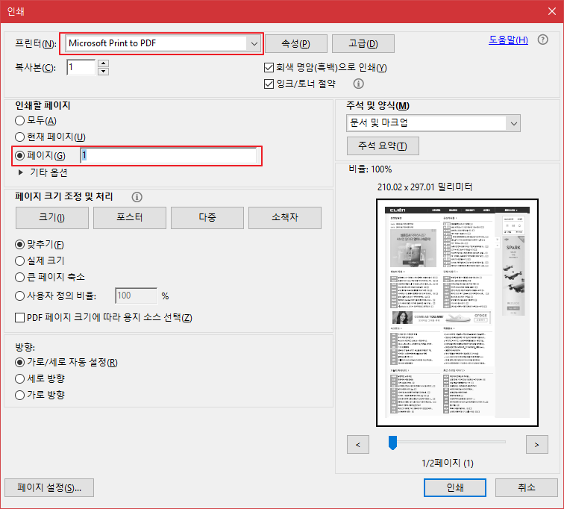This screenshot has width=564, height=509.
Task: Select the 모두 pages radio button
Action: (x=20, y=121)
